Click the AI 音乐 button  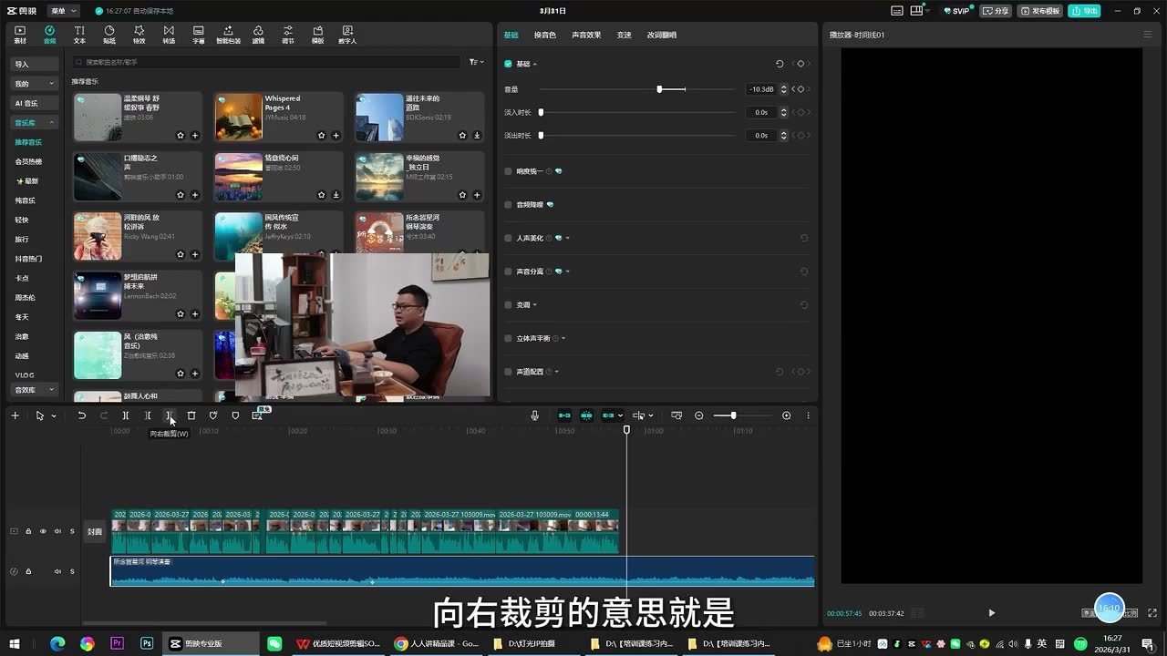tap(34, 103)
